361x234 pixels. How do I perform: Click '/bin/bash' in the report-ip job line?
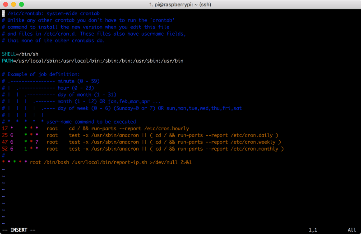56,162
